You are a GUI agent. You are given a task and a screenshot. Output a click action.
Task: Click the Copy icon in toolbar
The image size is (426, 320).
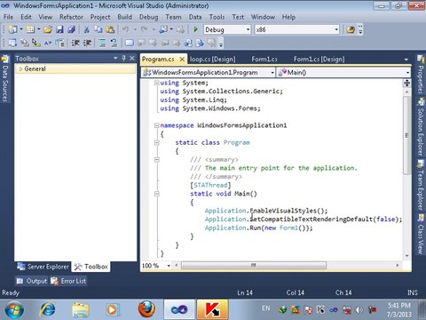(x=98, y=29)
